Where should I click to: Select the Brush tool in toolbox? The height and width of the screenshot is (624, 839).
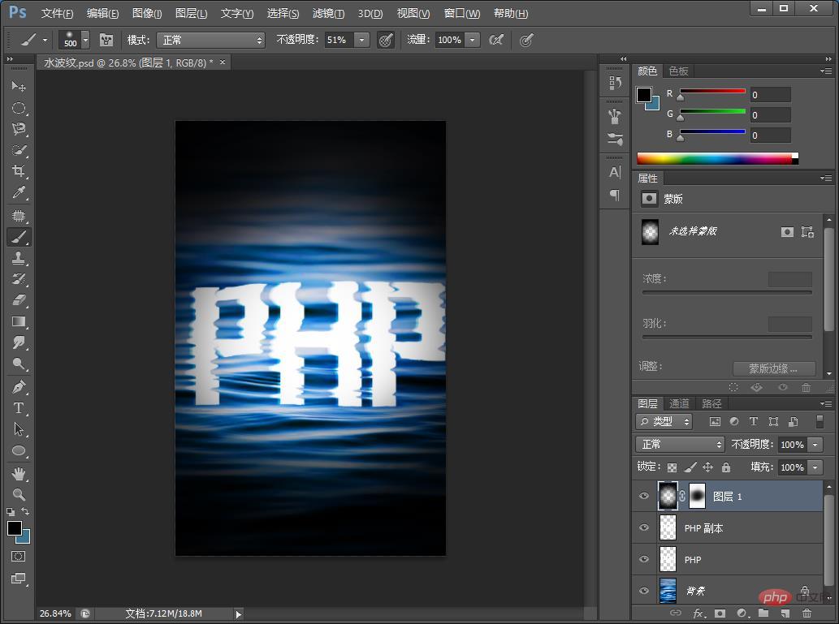19,237
